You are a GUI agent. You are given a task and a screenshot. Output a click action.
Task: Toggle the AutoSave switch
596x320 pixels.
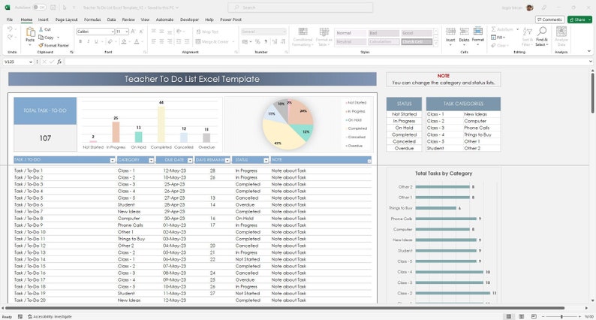tap(39, 8)
